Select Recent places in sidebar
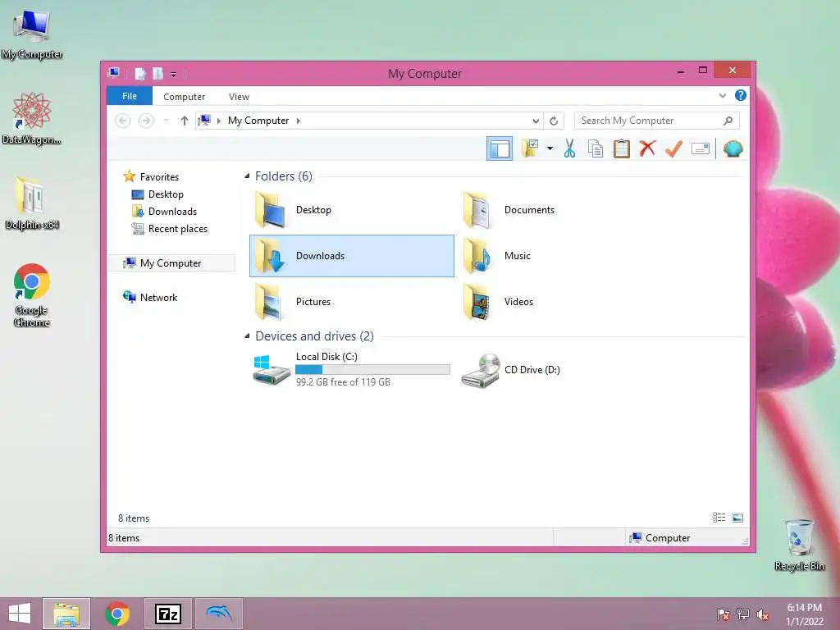 click(x=177, y=229)
